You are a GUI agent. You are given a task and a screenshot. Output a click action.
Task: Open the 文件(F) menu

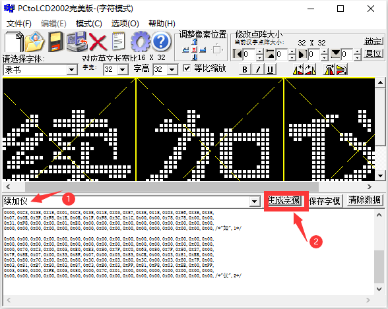pyautogui.click(x=18, y=24)
